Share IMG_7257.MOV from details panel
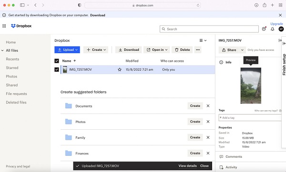The image size is (286, 172). point(229,50)
